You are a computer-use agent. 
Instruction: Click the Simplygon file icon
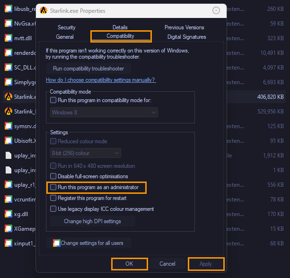pyautogui.click(x=9, y=82)
